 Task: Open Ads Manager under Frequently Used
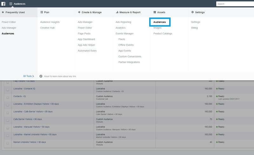(9, 28)
